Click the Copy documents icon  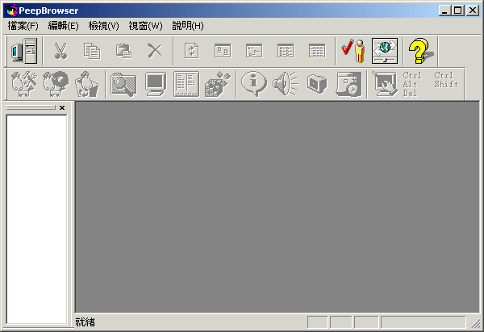[x=92, y=51]
